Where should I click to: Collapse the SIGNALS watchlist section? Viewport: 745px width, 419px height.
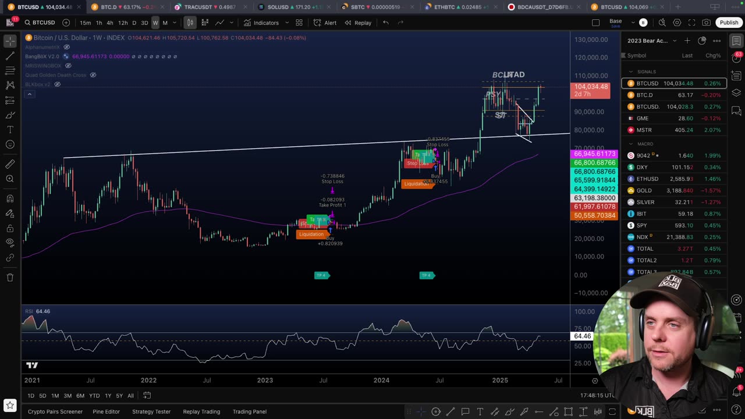631,72
